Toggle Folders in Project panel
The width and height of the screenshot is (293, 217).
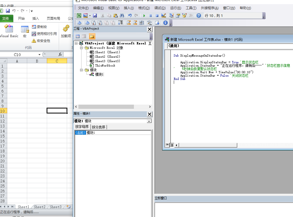coord(92,36)
